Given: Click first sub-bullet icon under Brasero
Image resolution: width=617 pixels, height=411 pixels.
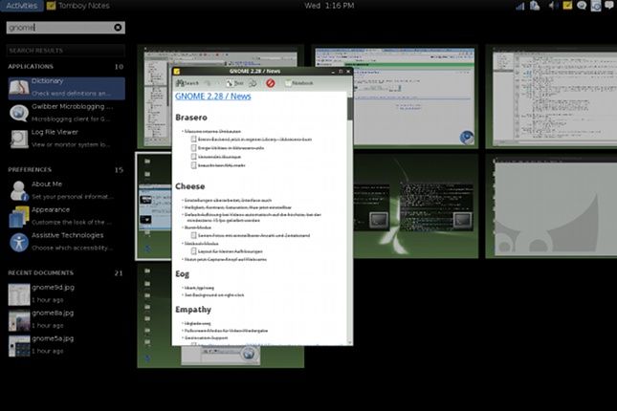Looking at the screenshot, I should click(193, 140).
